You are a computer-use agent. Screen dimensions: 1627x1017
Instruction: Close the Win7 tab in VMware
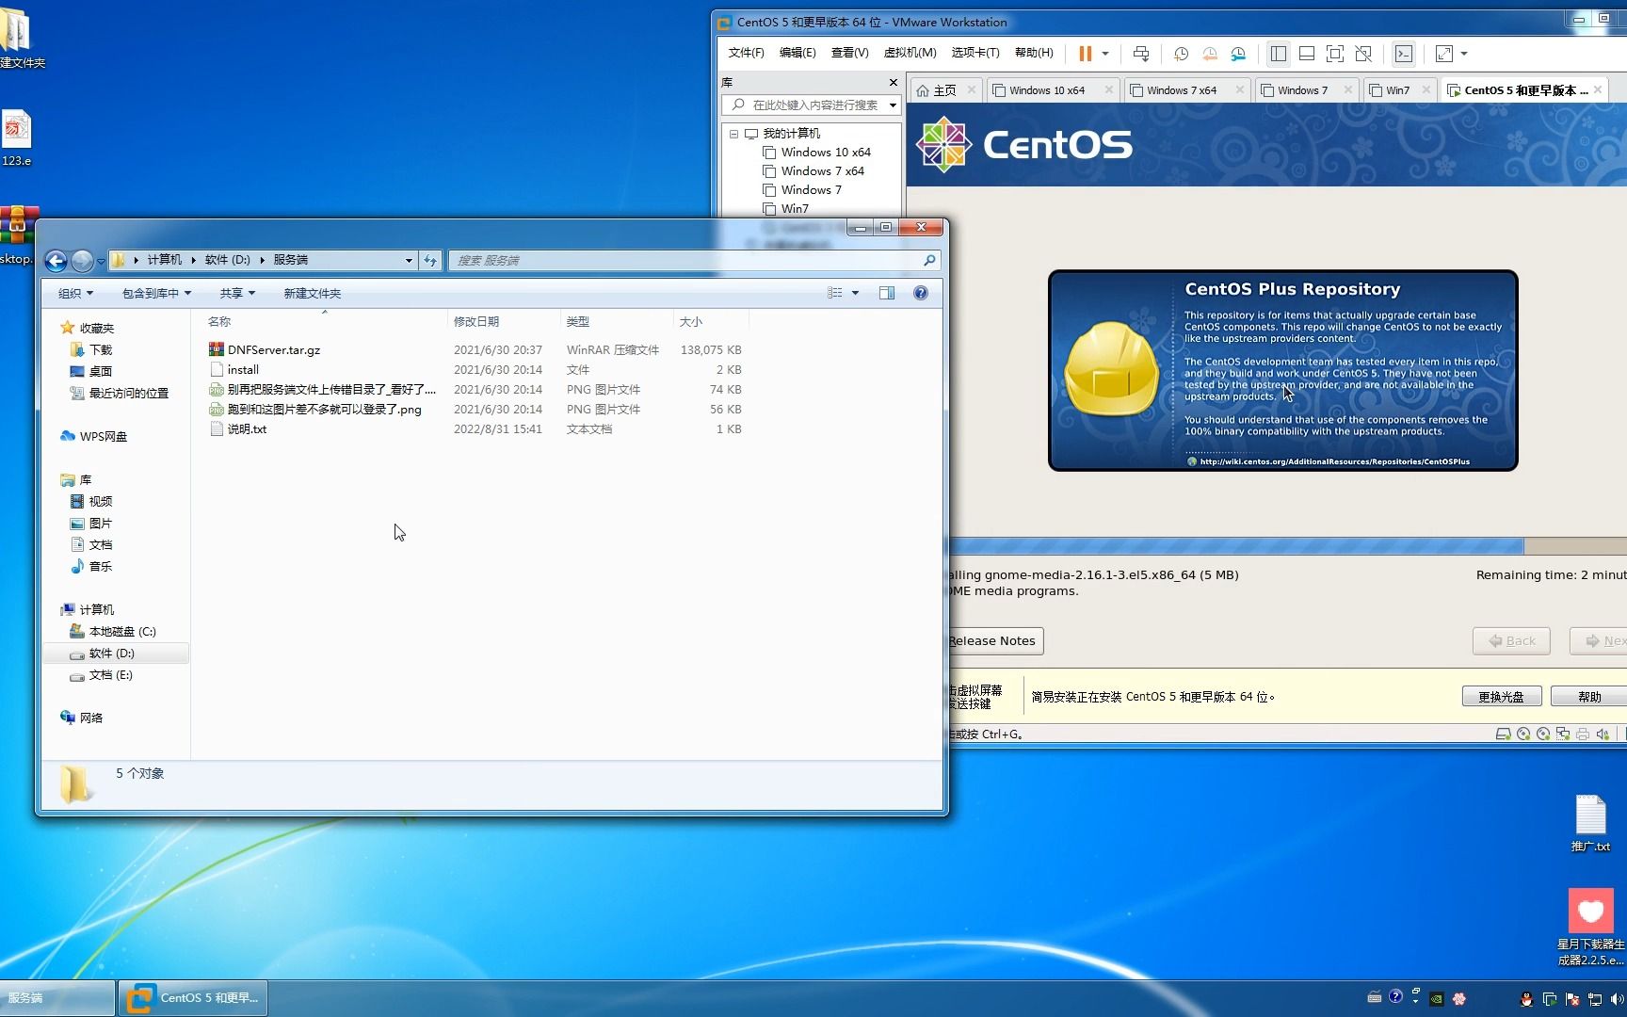click(x=1426, y=89)
